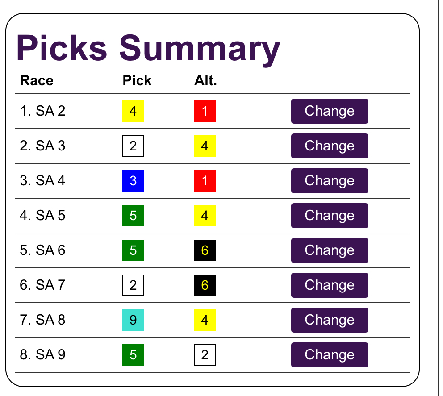This screenshot has width=443, height=396.
Task: Change the pick for 4. SA 5
Action: (330, 216)
